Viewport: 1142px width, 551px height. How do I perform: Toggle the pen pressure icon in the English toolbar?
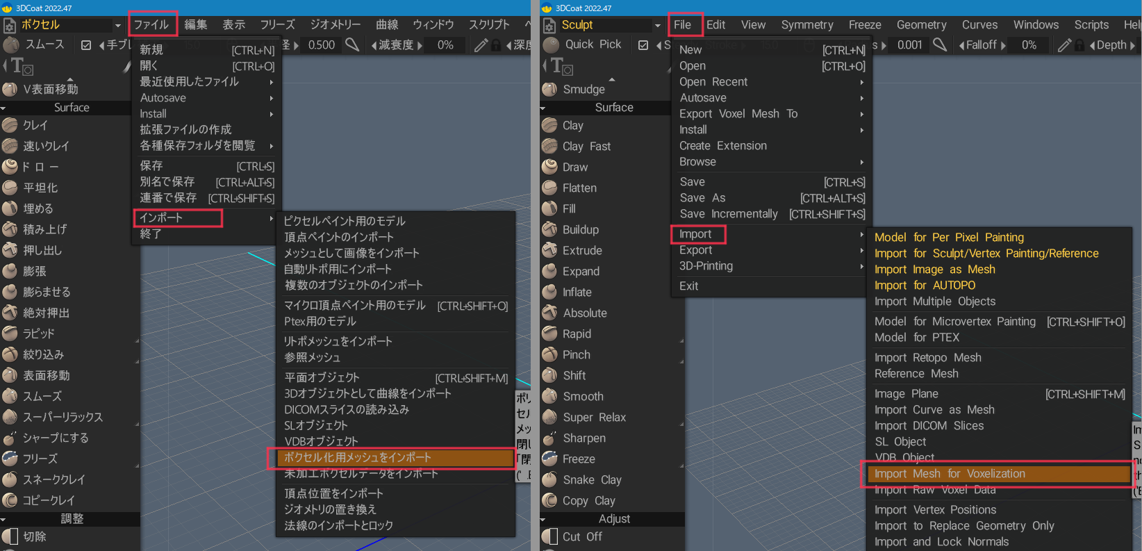tap(1064, 45)
